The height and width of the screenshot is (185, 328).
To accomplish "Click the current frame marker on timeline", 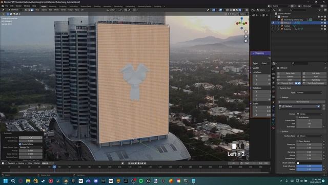I will coord(54,166).
